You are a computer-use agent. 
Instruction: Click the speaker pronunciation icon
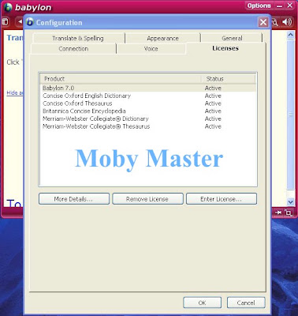click(x=287, y=22)
